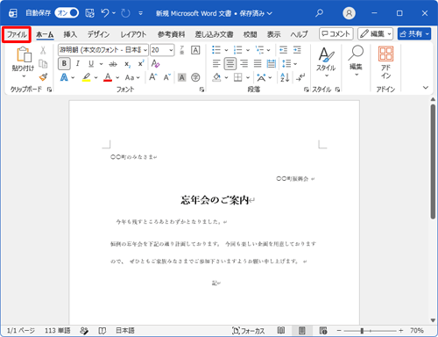Open the デザイン tab

99,34
